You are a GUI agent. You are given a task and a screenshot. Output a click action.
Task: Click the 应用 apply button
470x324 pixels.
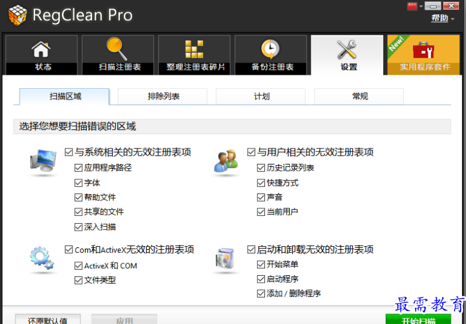(x=124, y=319)
